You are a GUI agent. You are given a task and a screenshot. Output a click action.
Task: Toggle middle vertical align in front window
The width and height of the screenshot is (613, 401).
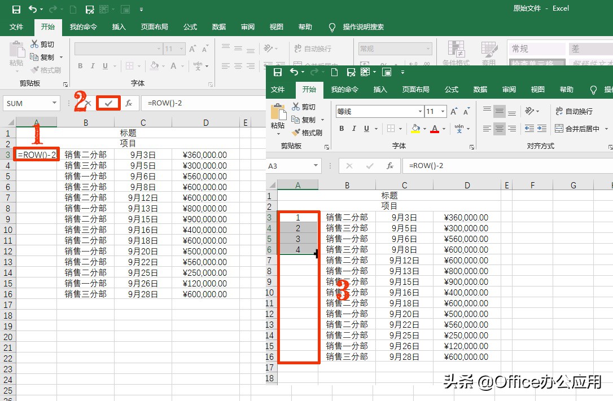click(499, 111)
